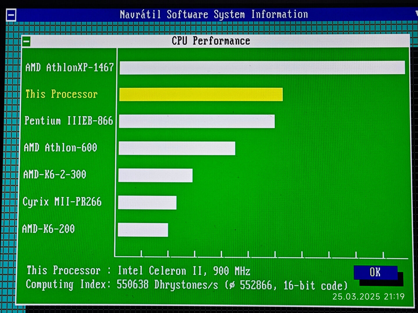The height and width of the screenshot is (313, 418).
Task: Select the 'AMD Athlon-600' label
Action: pyautogui.click(x=61, y=147)
